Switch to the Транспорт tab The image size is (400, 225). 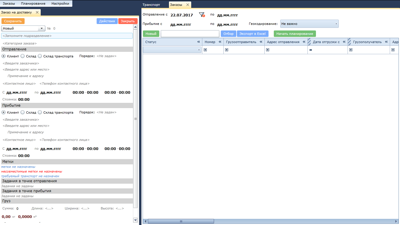click(151, 5)
